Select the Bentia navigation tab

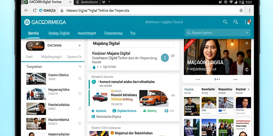pos(33,33)
